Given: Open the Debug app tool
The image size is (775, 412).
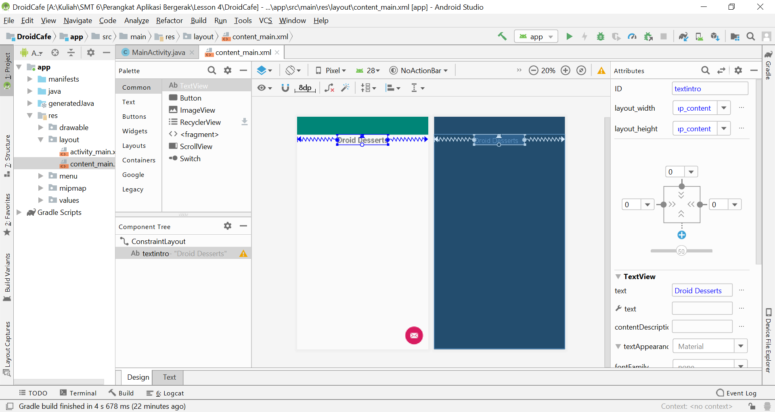Looking at the screenshot, I should [600, 36].
